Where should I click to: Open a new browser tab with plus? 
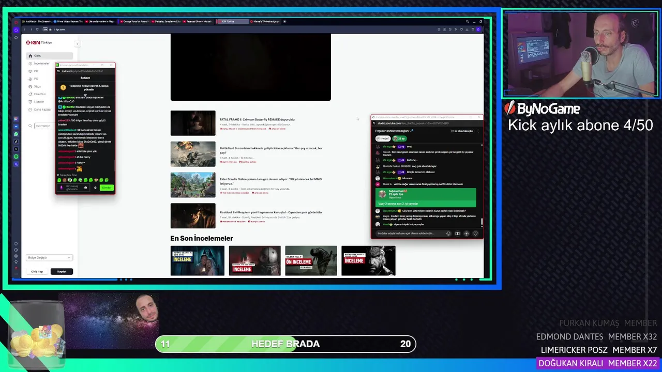pos(285,22)
